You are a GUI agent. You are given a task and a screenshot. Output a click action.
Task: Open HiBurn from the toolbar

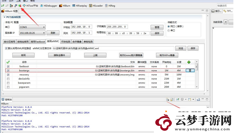tap(65, 6)
